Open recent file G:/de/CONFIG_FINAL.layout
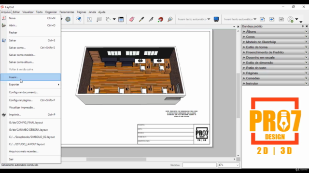This screenshot has height=173, width=309. 30,123
